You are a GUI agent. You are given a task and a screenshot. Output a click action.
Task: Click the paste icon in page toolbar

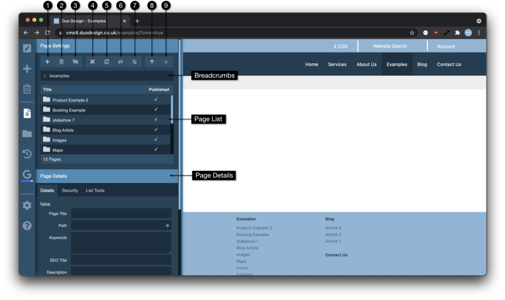click(x=135, y=62)
